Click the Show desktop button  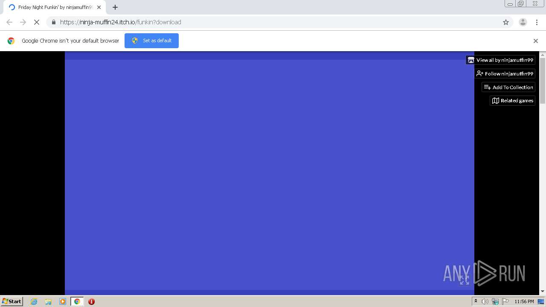point(541,301)
